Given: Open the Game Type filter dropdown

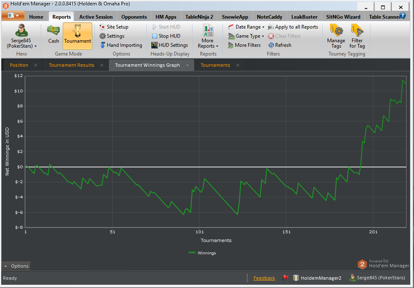Looking at the screenshot, I should 246,36.
